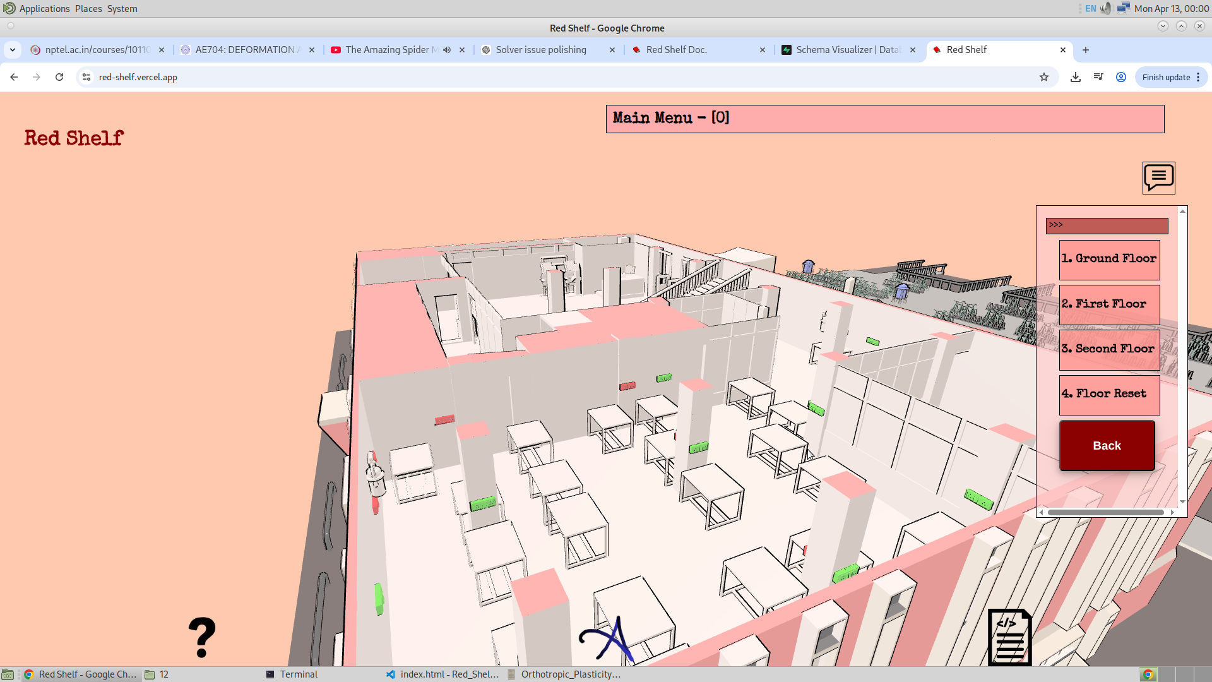Image resolution: width=1212 pixels, height=682 pixels.
Task: Open the Applications menu
Action: 44,8
